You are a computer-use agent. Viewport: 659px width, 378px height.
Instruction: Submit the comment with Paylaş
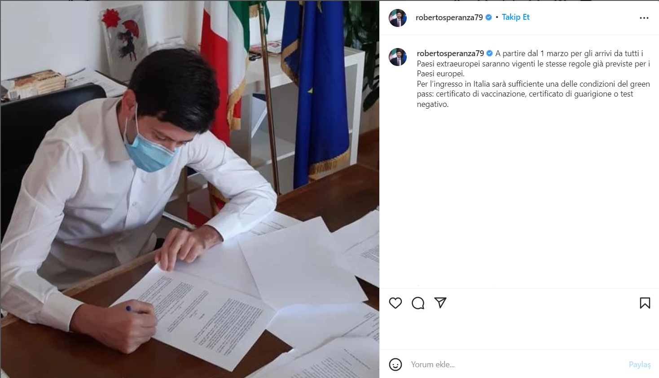point(640,365)
